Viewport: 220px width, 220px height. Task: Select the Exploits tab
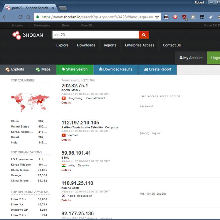(15, 69)
